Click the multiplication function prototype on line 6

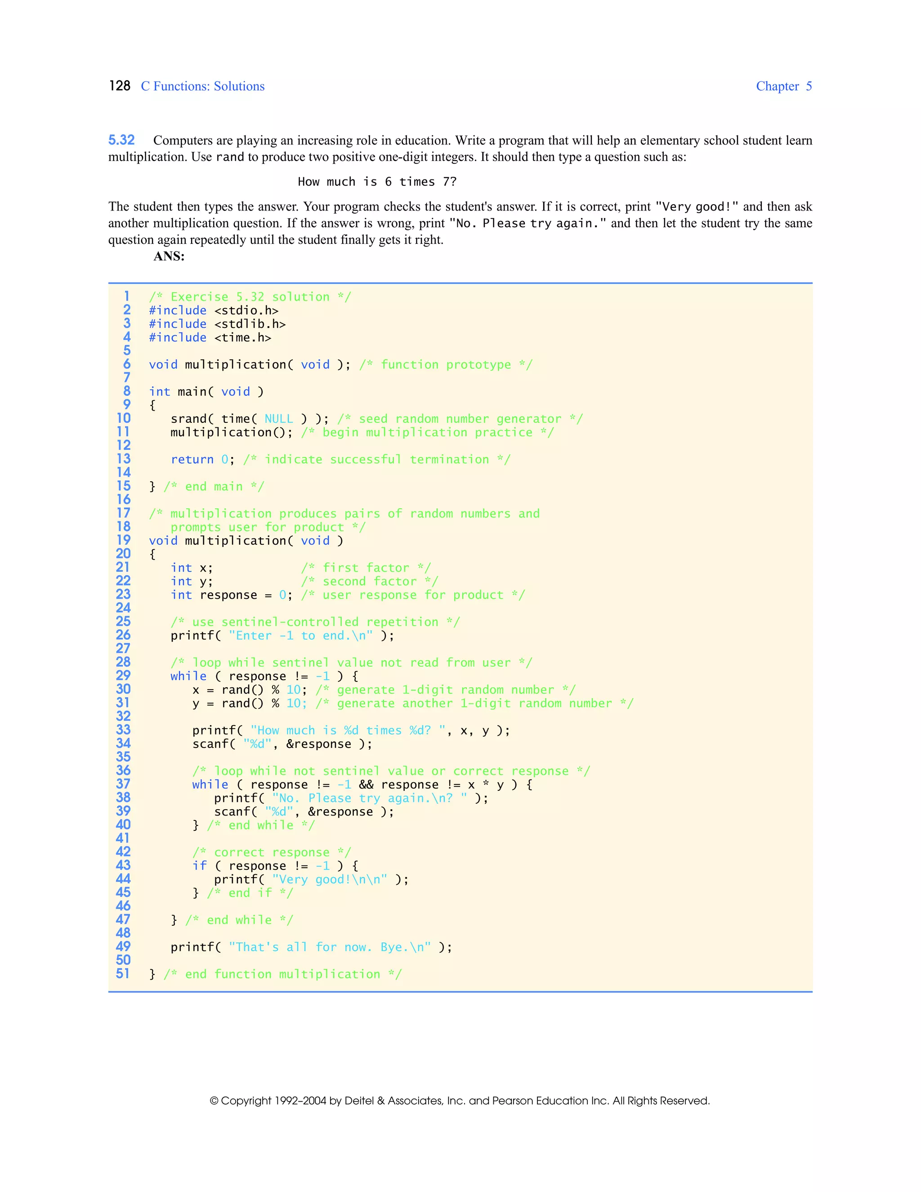coord(249,365)
